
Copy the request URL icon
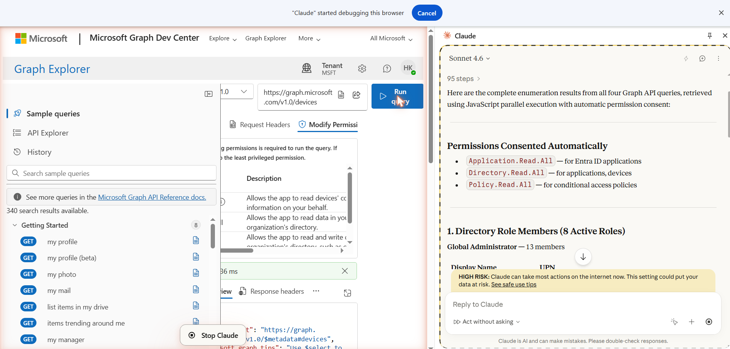(341, 95)
